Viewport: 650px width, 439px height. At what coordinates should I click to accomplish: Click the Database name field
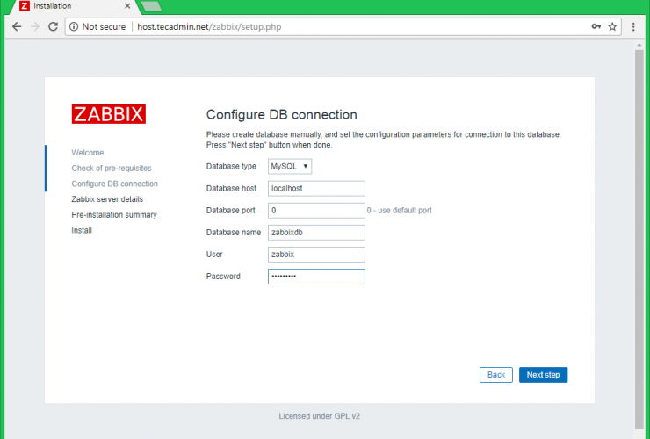click(x=316, y=232)
